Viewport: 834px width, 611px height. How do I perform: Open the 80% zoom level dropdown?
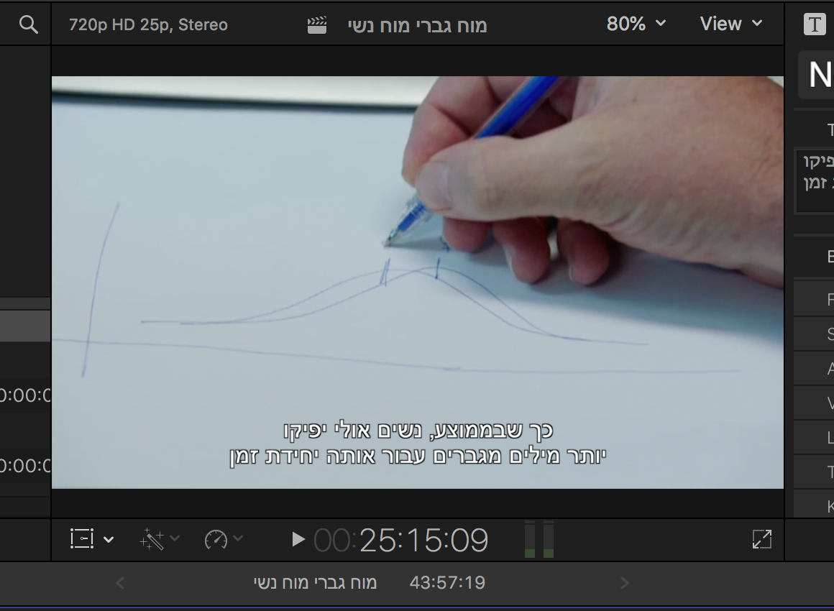pos(636,24)
